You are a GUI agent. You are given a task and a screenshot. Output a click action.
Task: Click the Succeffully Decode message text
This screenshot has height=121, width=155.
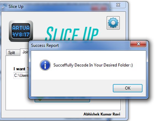(93, 65)
